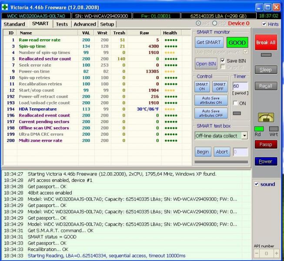The image size is (284, 261).
Task: Decrease API number with minus button
Action: tap(257, 253)
